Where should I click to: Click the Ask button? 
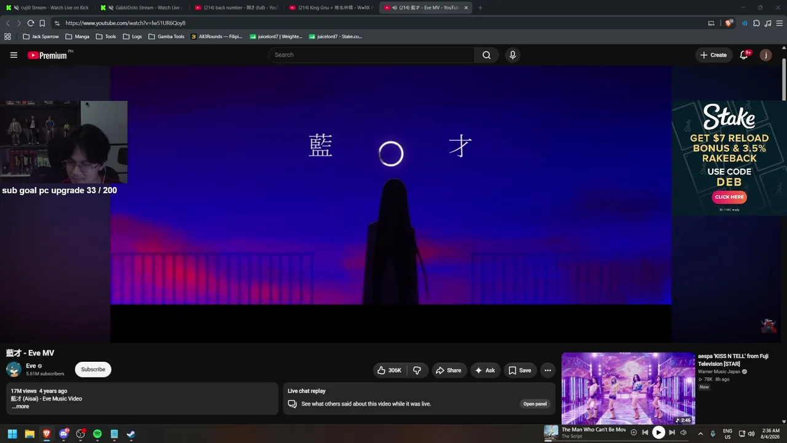click(485, 370)
